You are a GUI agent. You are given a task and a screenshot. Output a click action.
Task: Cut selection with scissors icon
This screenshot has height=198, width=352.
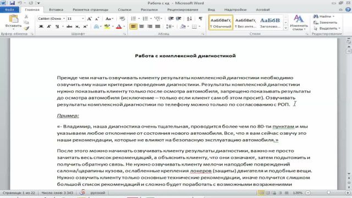click(x=26, y=16)
